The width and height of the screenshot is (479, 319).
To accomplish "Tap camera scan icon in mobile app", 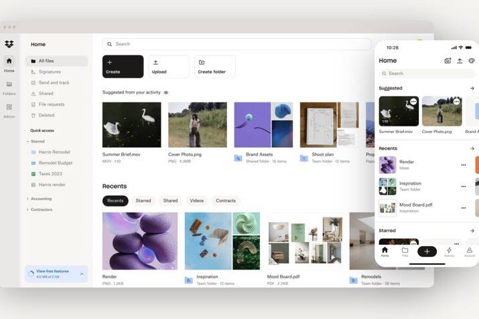I will 448,61.
